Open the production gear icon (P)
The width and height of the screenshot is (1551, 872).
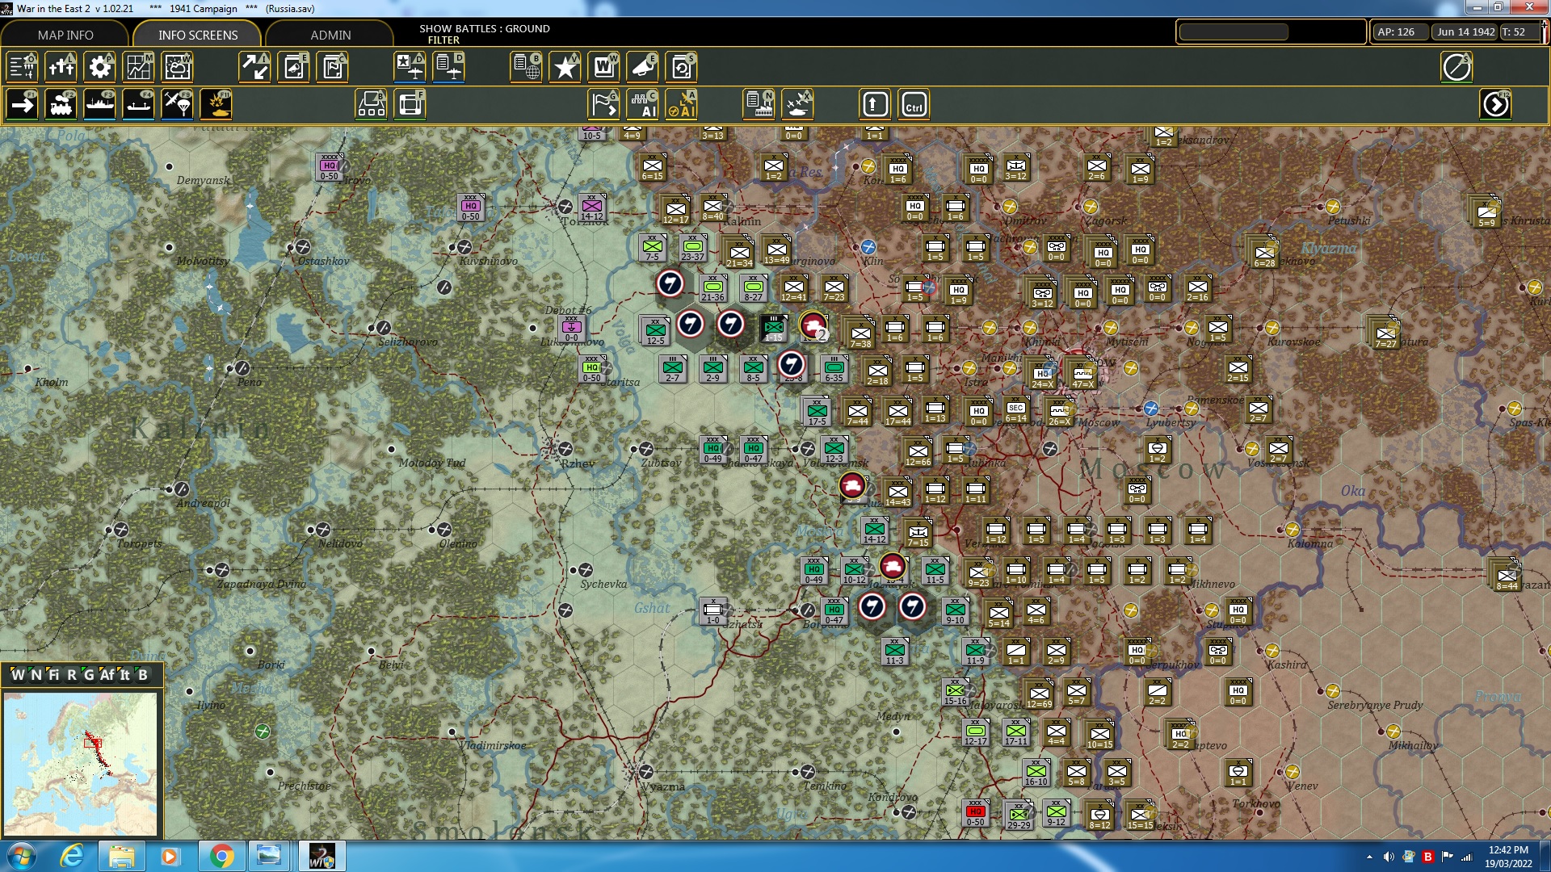coord(99,67)
